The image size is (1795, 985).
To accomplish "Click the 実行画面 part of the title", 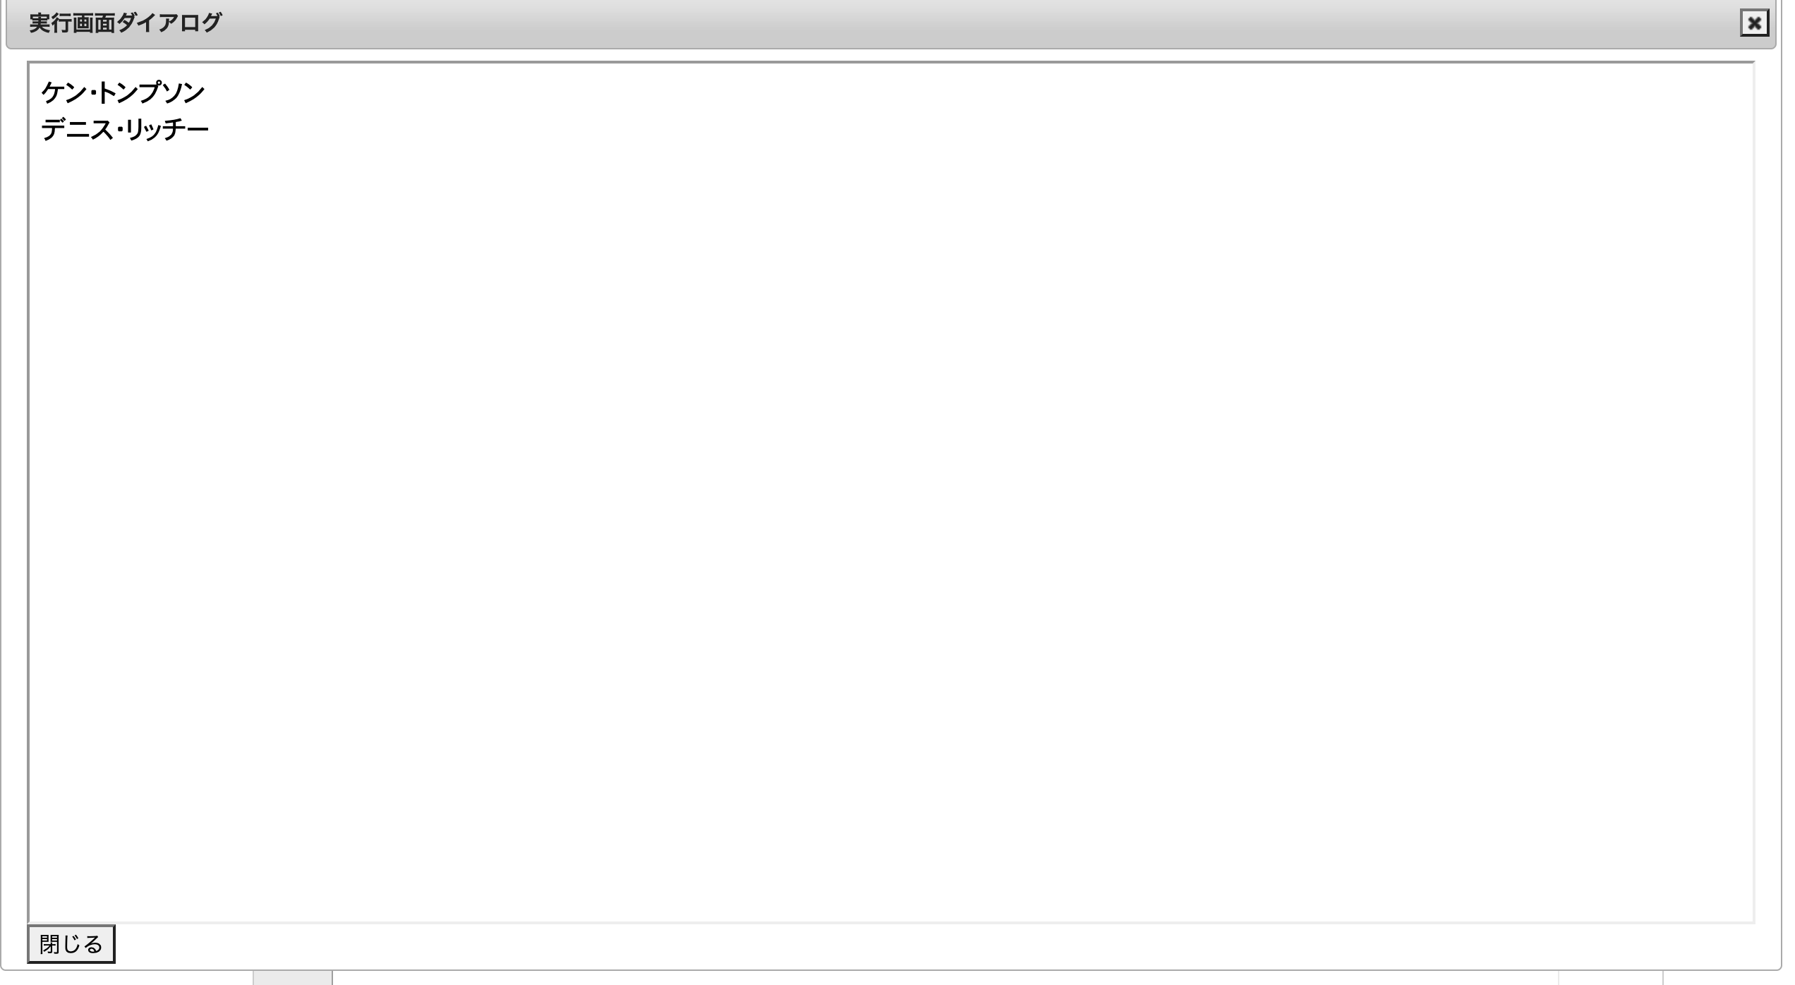I will (x=71, y=23).
